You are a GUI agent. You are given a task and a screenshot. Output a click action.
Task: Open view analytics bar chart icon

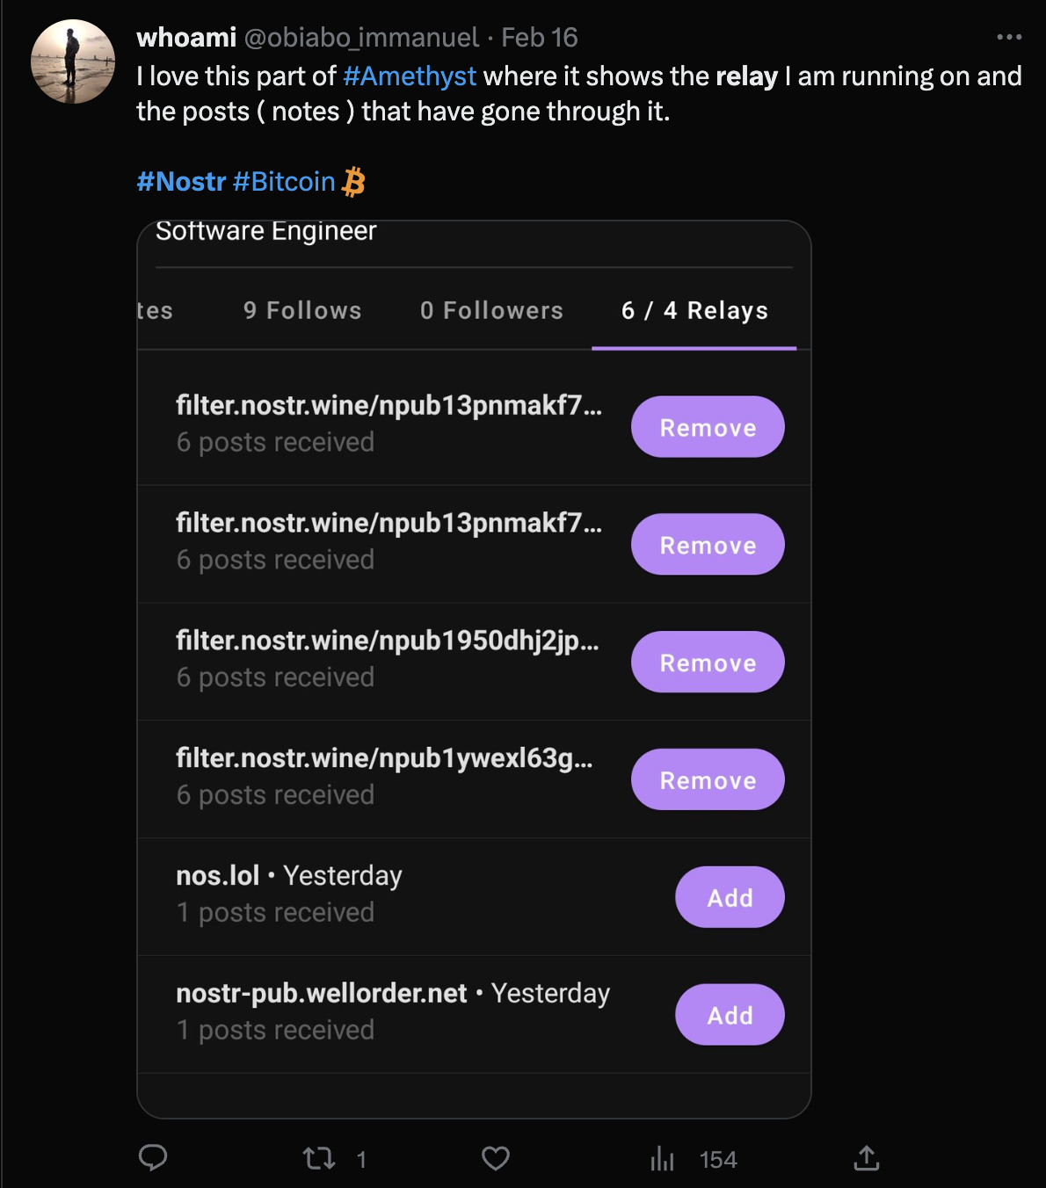point(663,1159)
